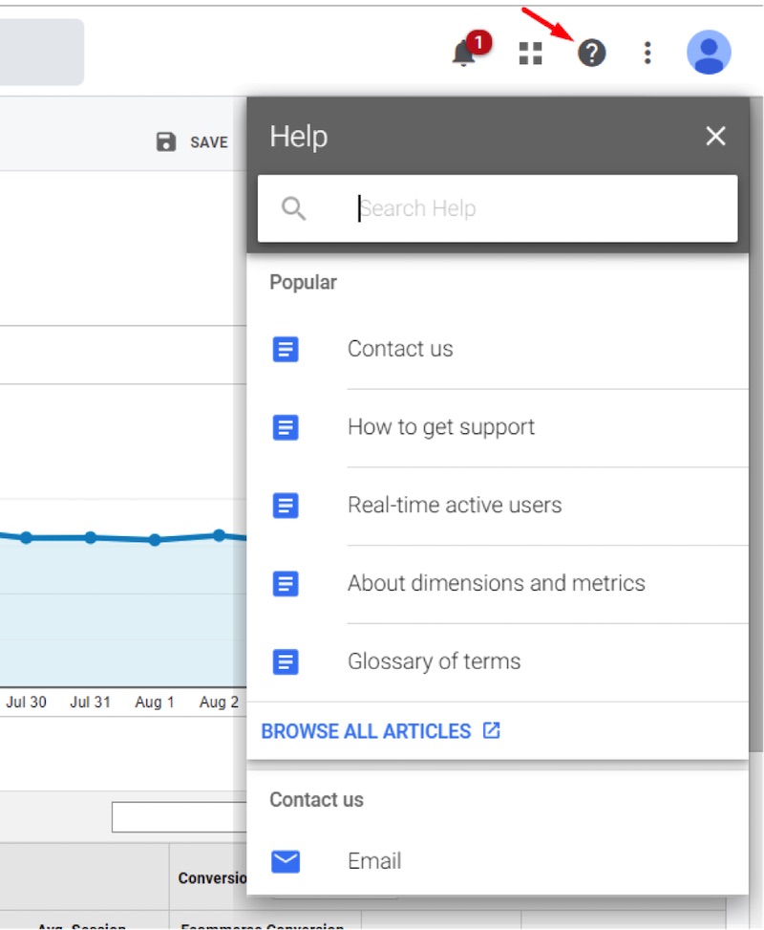This screenshot has width=764, height=930.
Task: Open the 'How to get support' article
Action: click(x=440, y=427)
